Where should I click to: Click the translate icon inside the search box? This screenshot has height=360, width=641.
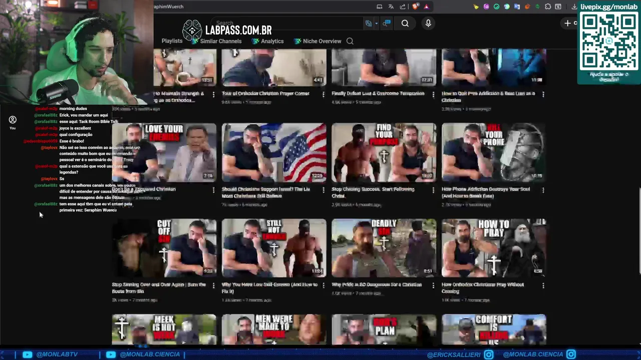(369, 23)
